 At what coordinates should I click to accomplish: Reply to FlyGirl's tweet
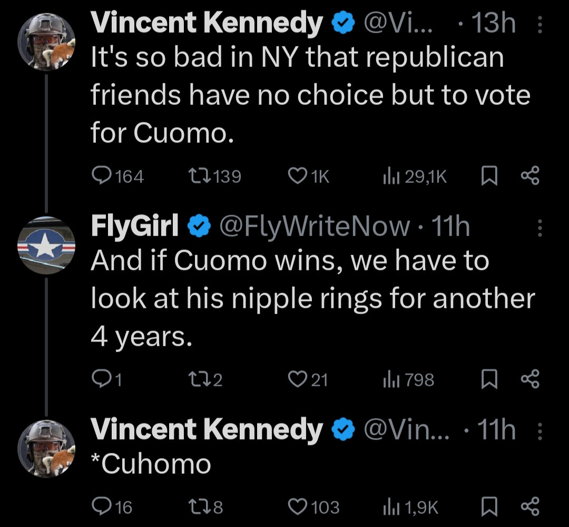click(x=100, y=379)
